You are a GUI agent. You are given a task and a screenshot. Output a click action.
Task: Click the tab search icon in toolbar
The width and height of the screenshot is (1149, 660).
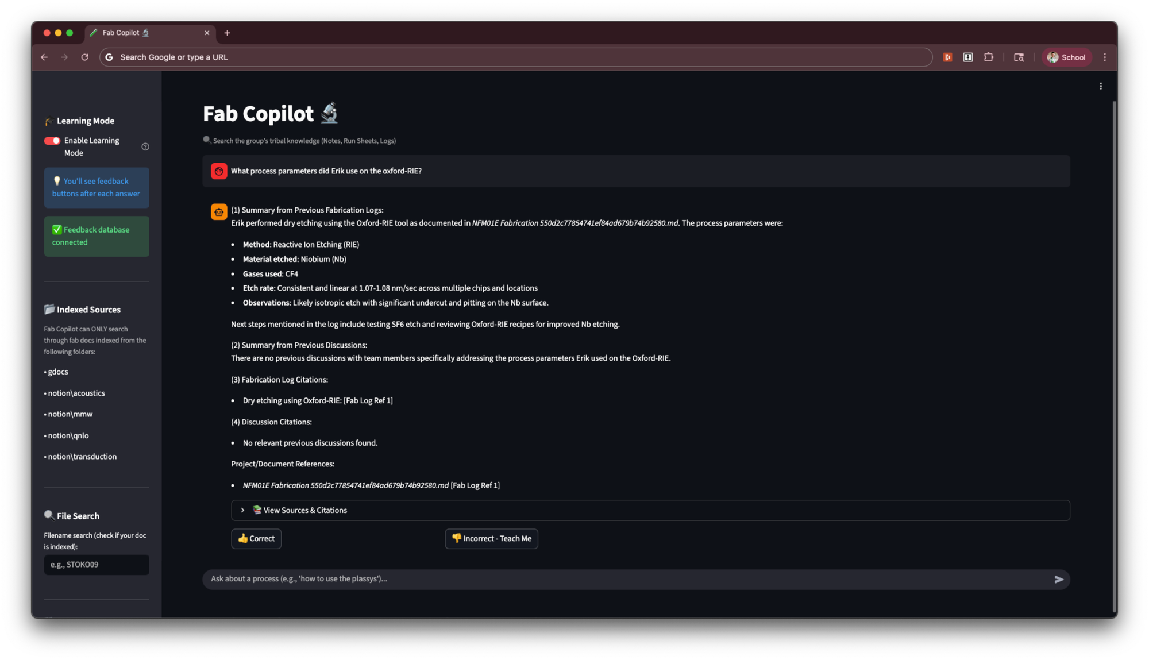click(1019, 57)
